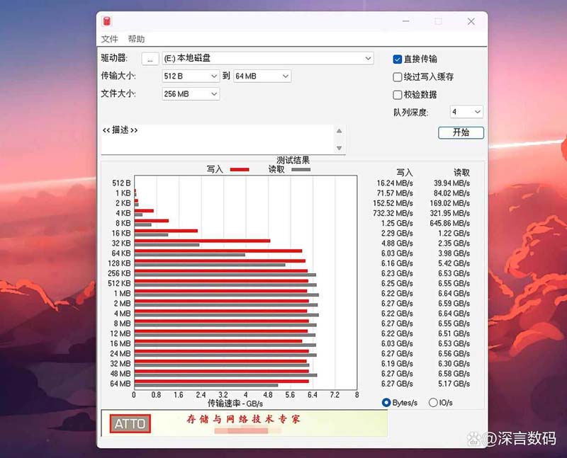The width and height of the screenshot is (567, 458).
Task: Click the ATTO disk benchmark app icon
Action: 106,21
